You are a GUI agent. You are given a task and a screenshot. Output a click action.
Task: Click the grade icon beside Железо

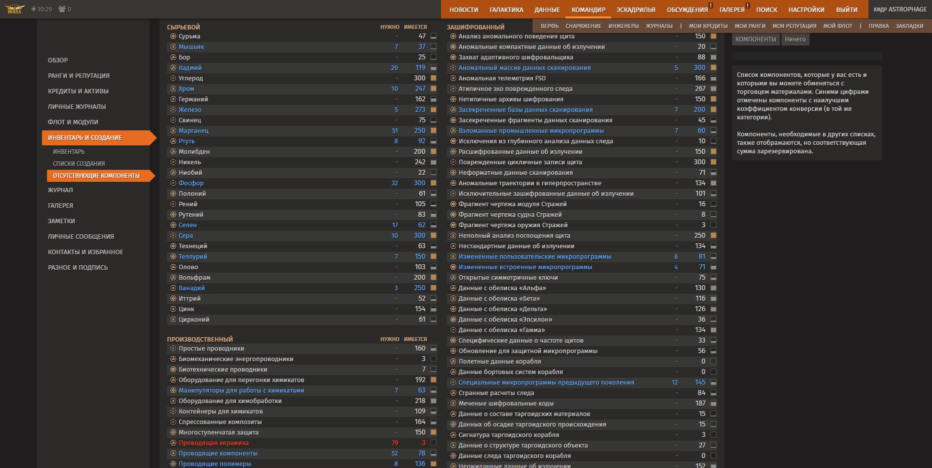[x=173, y=110]
